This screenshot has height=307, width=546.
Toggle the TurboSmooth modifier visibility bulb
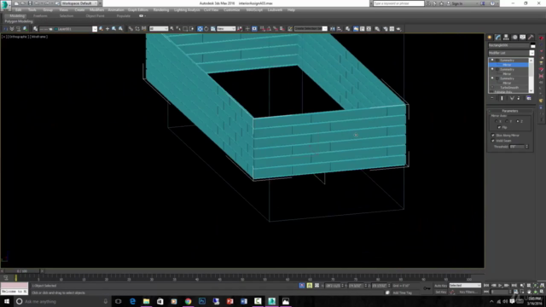(492, 88)
